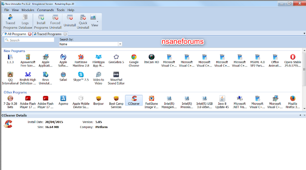The height and width of the screenshot is (170, 306).
Task: Open the Tools menu
Action: pyautogui.click(x=60, y=10)
